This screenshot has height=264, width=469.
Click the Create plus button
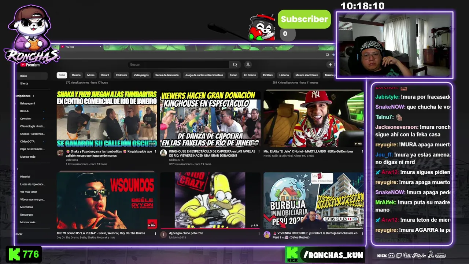tap(330, 65)
